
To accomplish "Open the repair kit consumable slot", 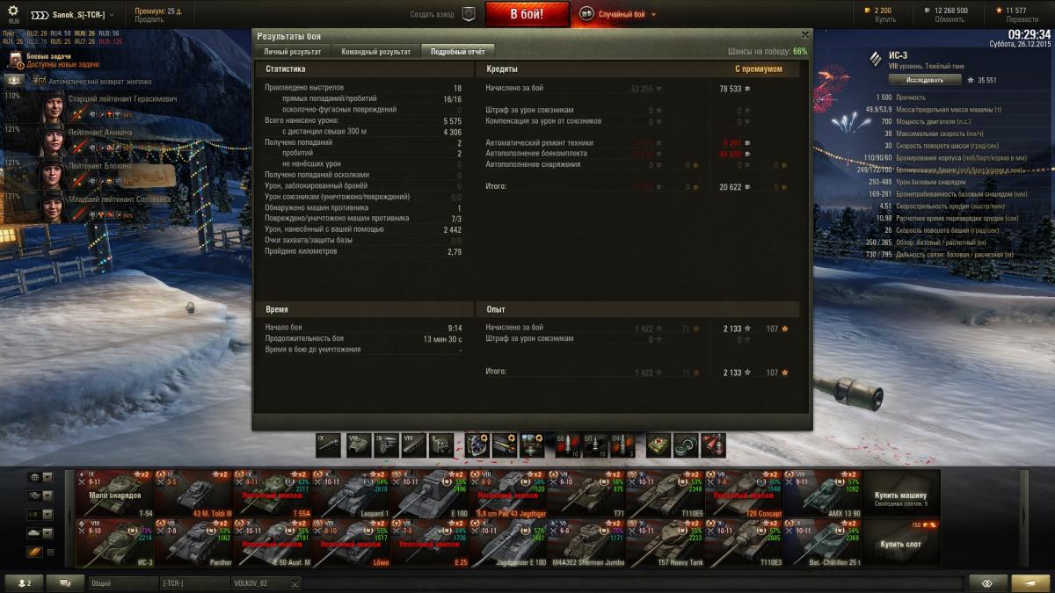I will pyautogui.click(x=686, y=445).
